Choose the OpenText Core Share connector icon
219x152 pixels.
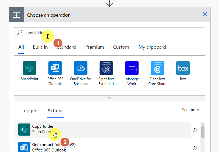[x=157, y=68]
